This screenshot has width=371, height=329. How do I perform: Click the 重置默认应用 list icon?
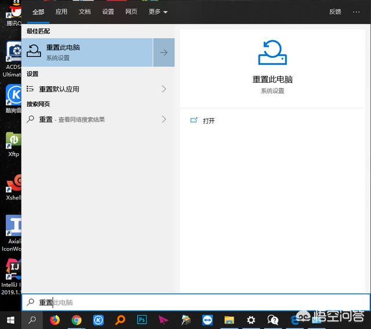[x=30, y=89]
